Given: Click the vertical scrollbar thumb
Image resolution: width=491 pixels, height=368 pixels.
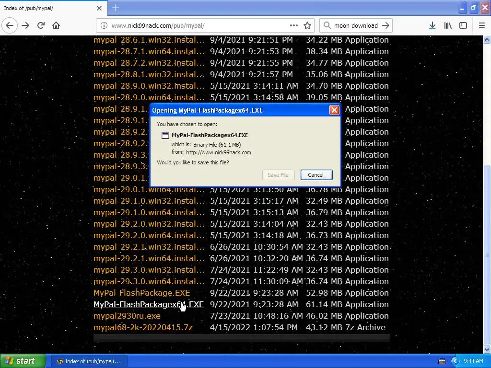Looking at the screenshot, I should (487, 254).
